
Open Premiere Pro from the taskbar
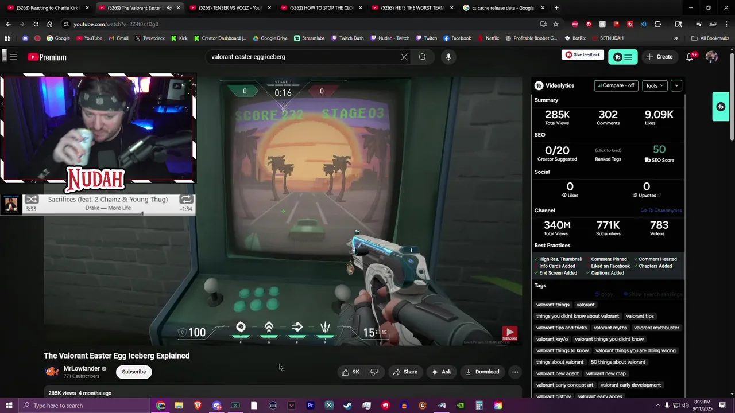pyautogui.click(x=310, y=406)
